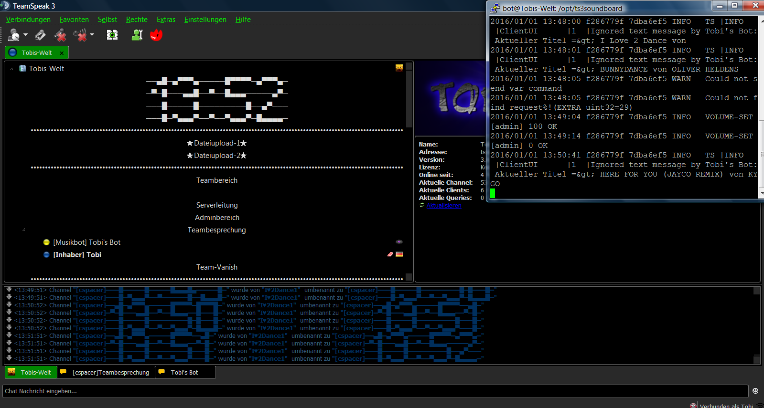Click the German flag icon on Tobi row

399,254
